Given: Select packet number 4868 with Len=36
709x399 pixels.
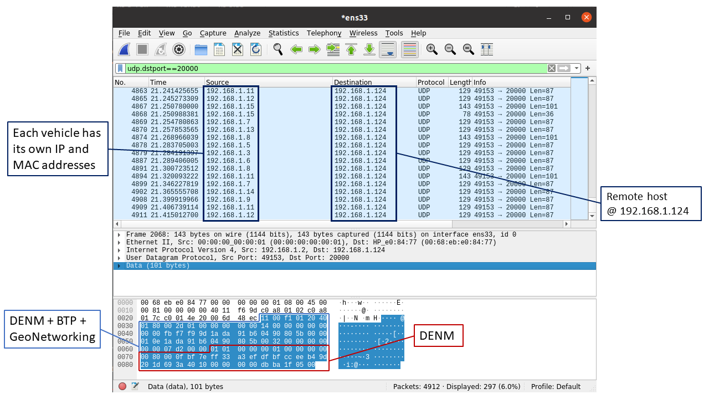Looking at the screenshot, I should point(342,114).
